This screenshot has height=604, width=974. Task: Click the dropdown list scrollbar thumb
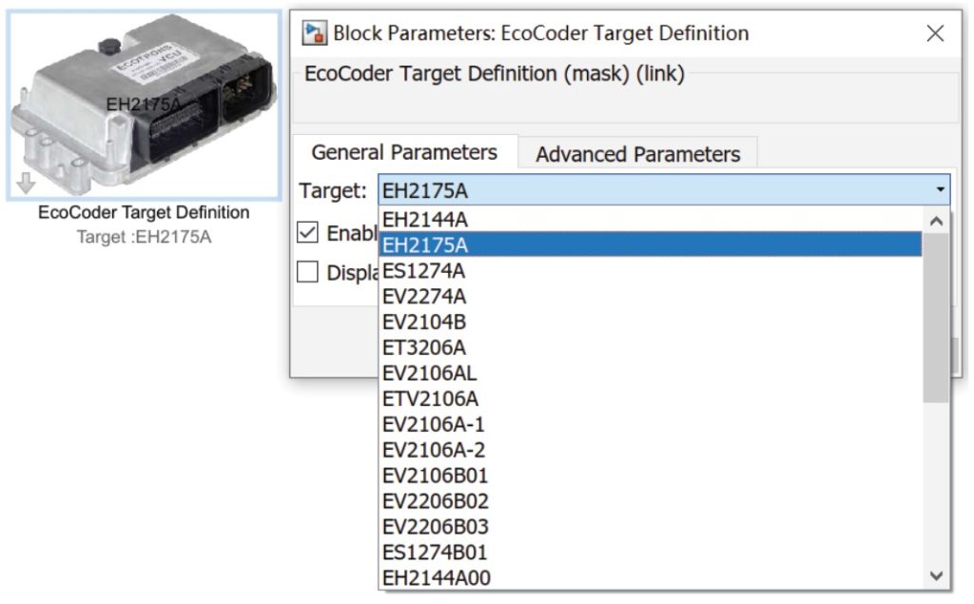pos(936,318)
